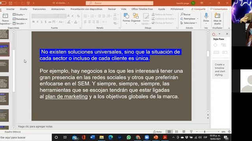Center the paragraph text
252x141 pixels.
89,22
